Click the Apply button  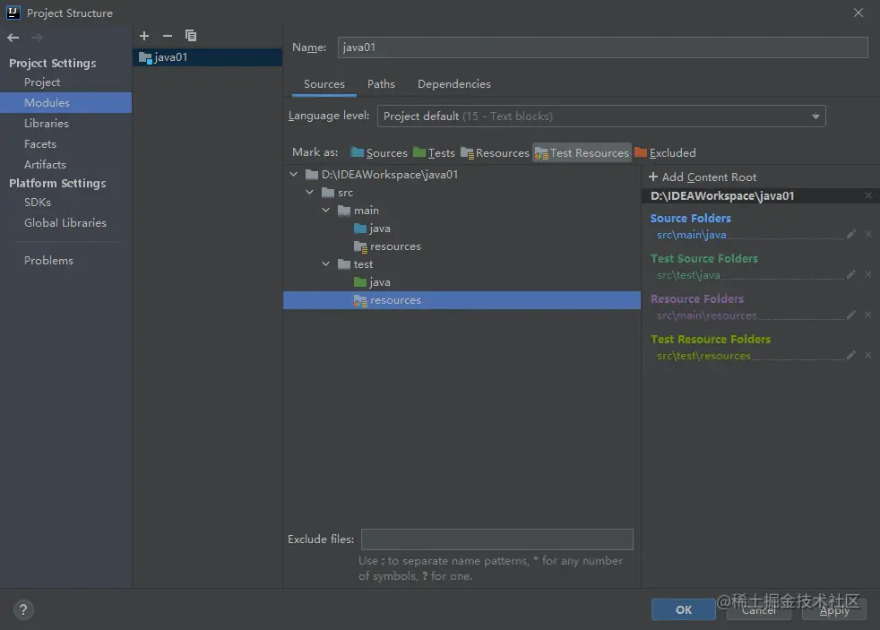834,609
